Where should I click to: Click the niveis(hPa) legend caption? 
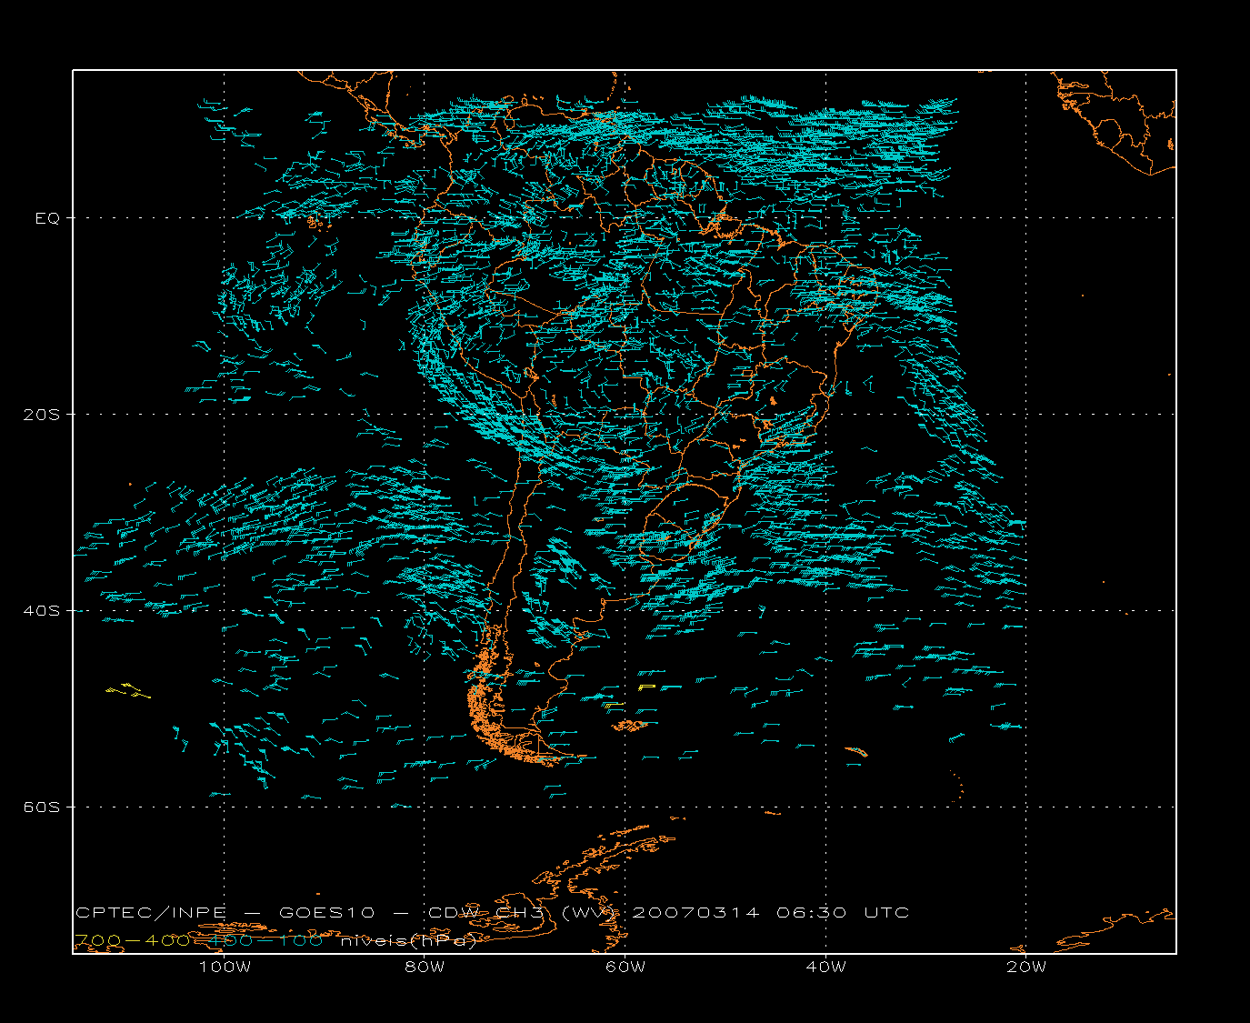409,942
